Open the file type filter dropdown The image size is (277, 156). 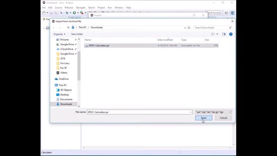tap(213, 112)
